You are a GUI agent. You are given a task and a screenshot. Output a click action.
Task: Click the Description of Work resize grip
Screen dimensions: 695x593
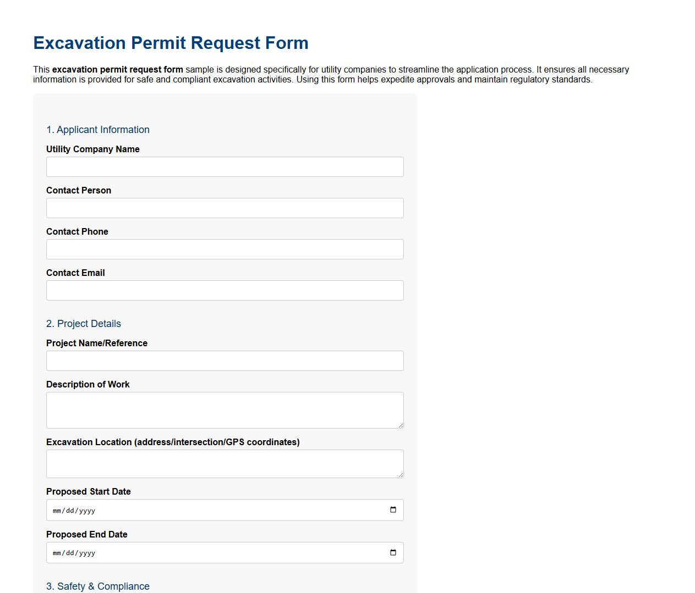tap(401, 426)
